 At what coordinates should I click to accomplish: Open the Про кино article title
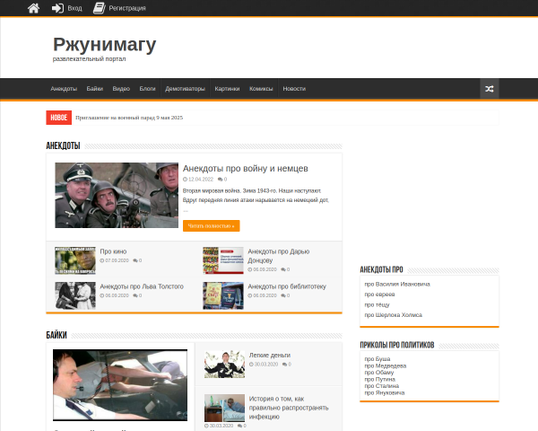click(x=113, y=251)
